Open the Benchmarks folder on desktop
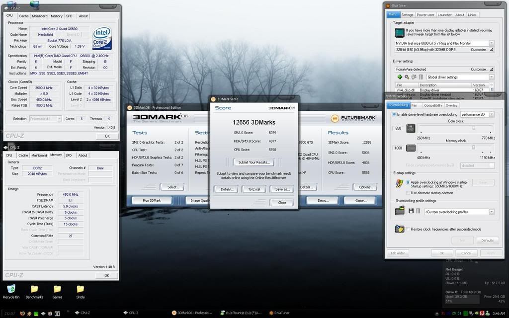 (34, 291)
